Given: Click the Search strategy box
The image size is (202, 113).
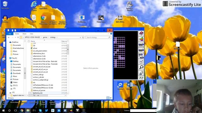Looking at the screenshot, I should pos(98,37).
